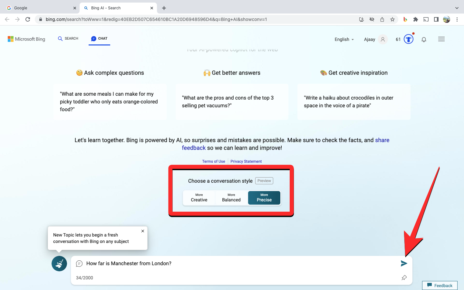Open the Chrome share icon
This screenshot has width=464, height=290.
tap(382, 19)
